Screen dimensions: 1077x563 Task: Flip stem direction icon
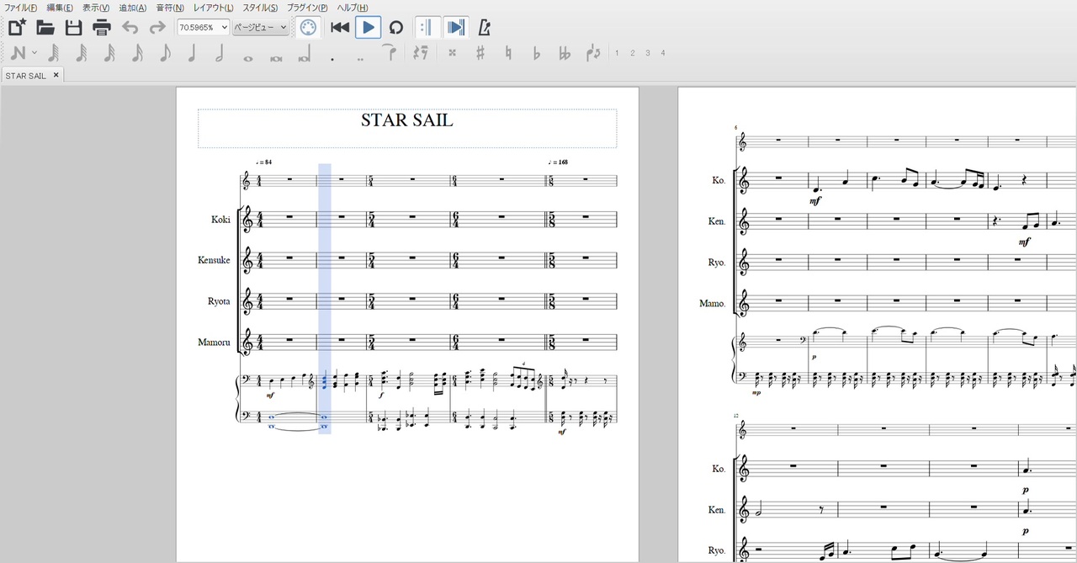coord(593,53)
